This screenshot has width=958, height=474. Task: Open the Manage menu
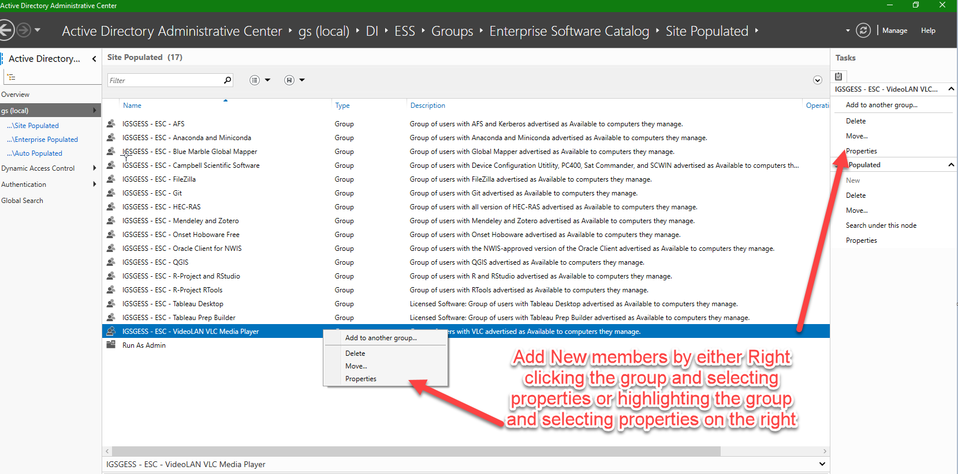point(894,31)
